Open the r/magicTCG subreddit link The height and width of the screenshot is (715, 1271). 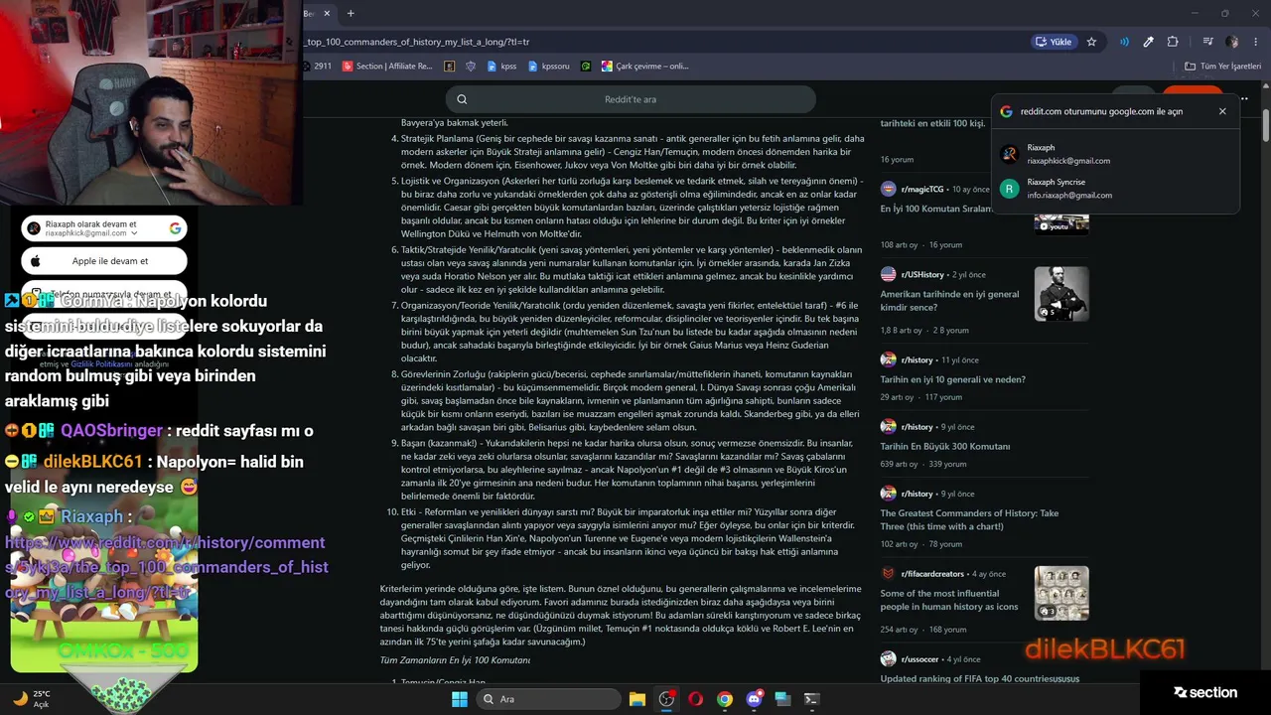(x=923, y=189)
